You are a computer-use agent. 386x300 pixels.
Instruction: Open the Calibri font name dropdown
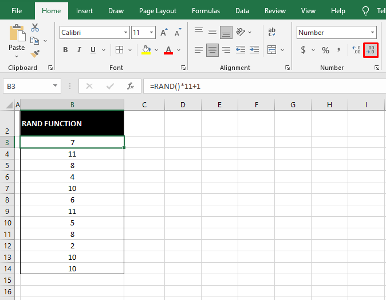pyautogui.click(x=125, y=32)
